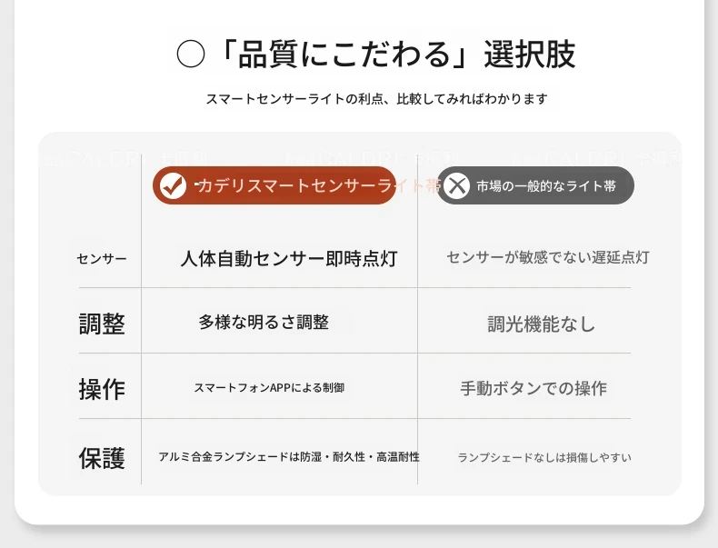
Task: Click the 調光機能なし cell
Action: [x=542, y=324]
